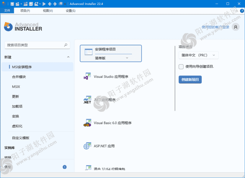Collapse the 新建 section chevron

[x=68, y=57]
